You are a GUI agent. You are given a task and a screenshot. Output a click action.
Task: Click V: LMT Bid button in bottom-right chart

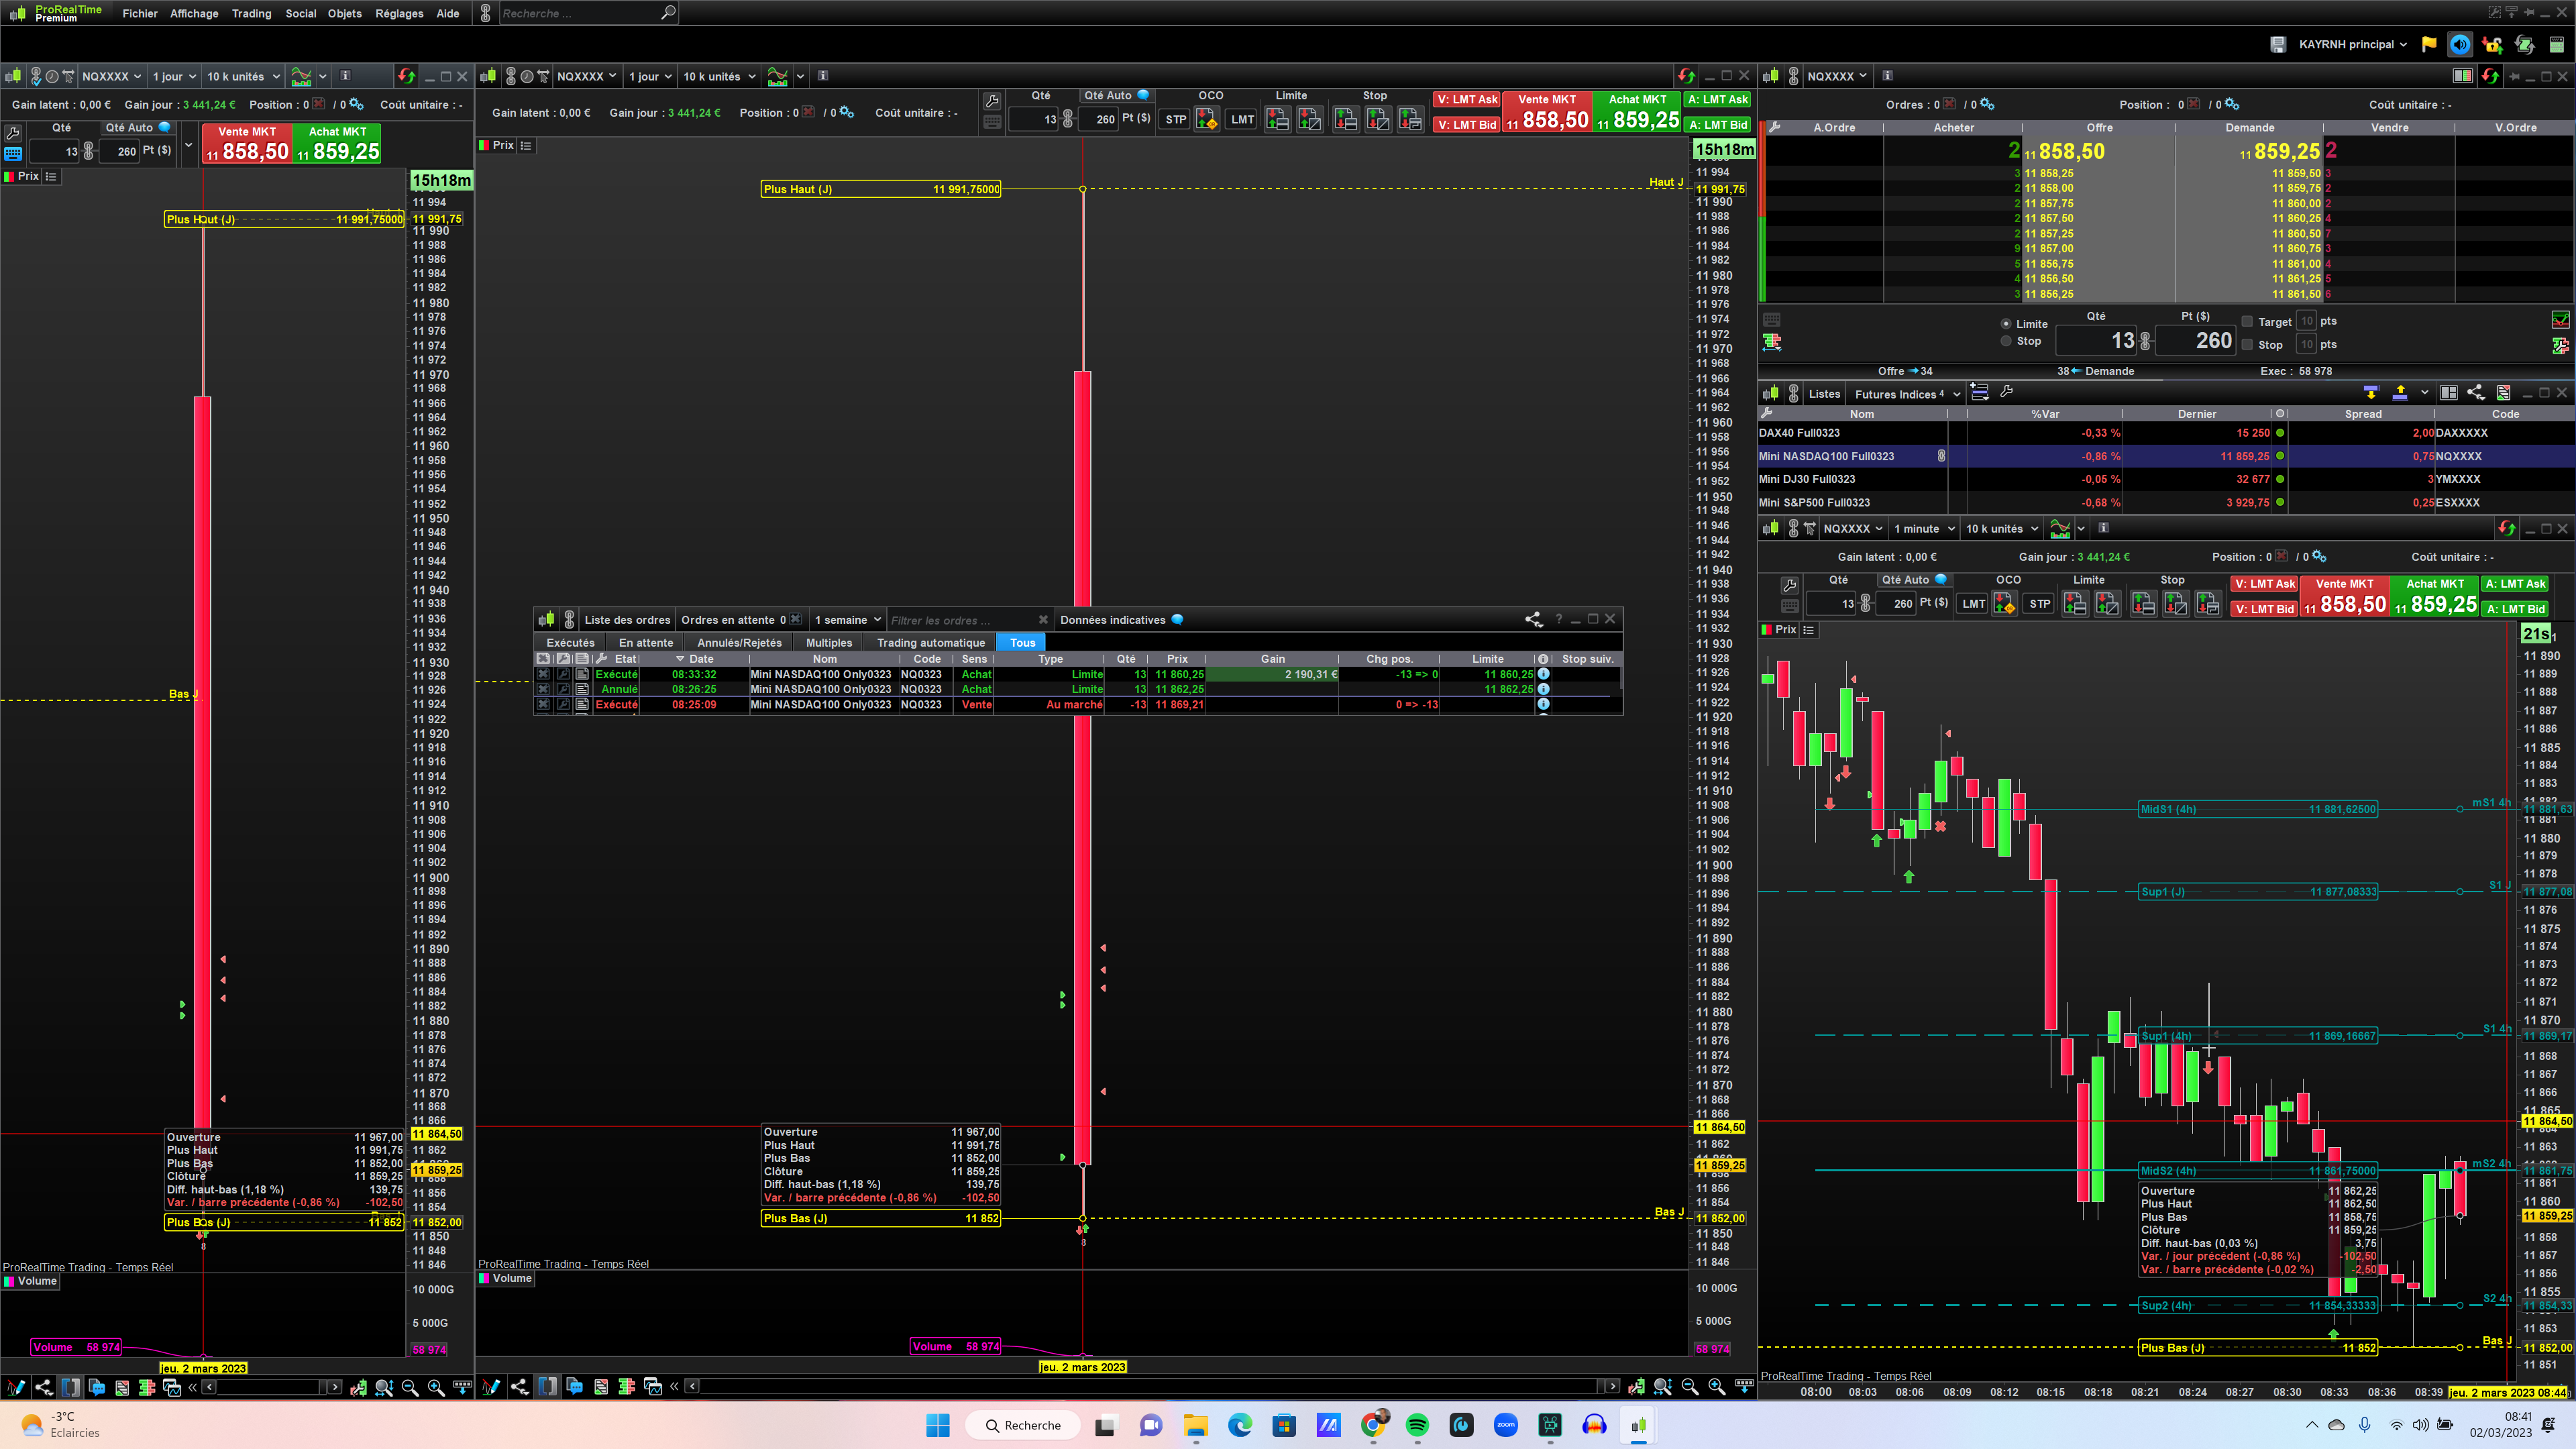pyautogui.click(x=2264, y=609)
